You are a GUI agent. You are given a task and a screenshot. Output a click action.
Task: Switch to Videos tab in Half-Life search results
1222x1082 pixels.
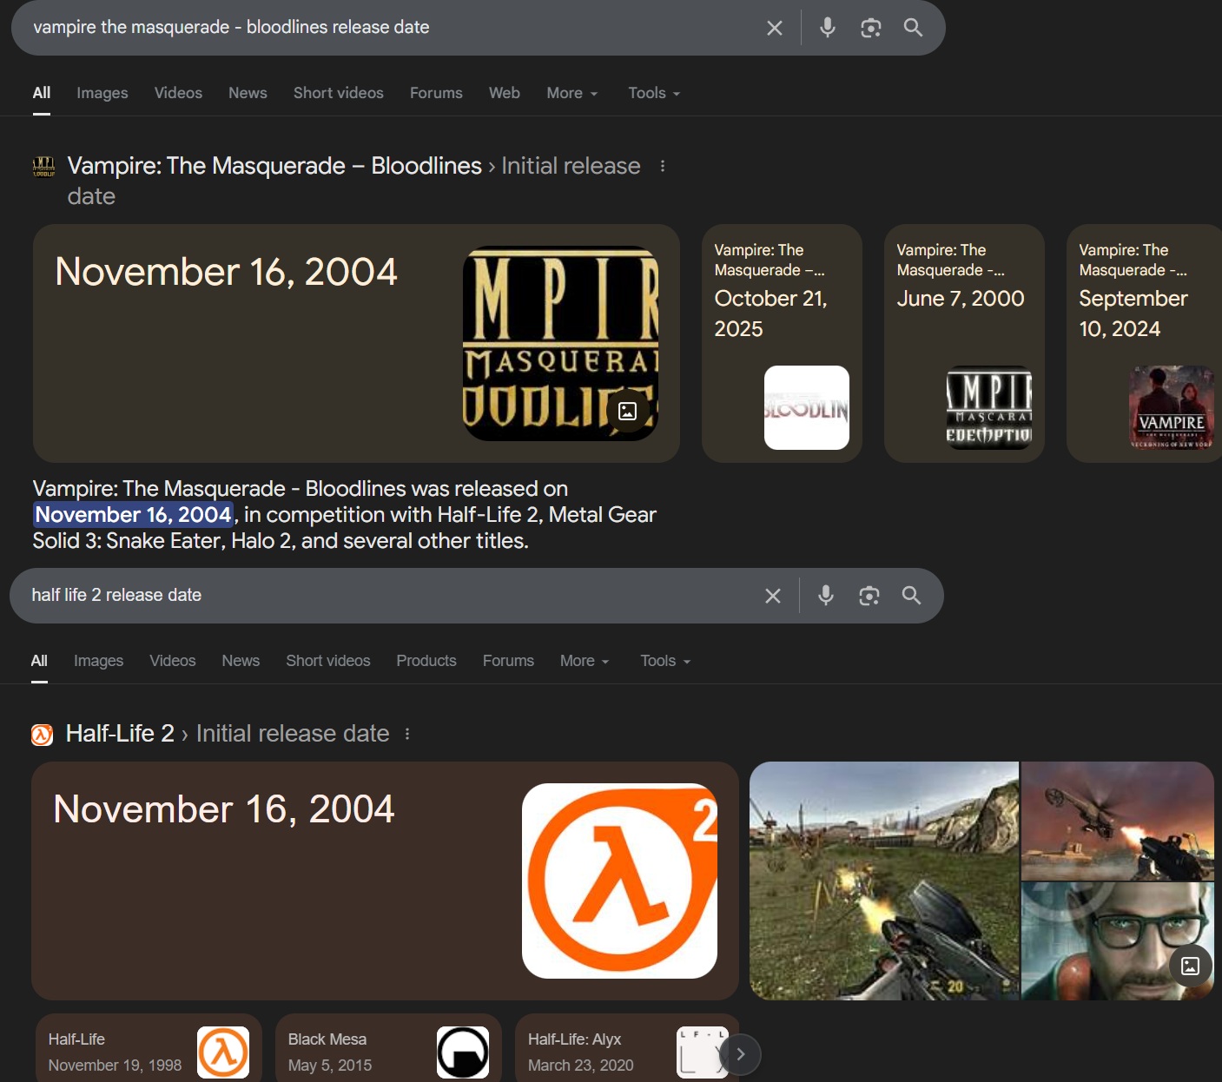coord(173,661)
